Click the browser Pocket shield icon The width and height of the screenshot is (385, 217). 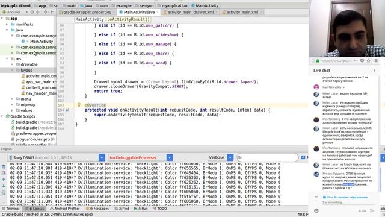pos(362,61)
